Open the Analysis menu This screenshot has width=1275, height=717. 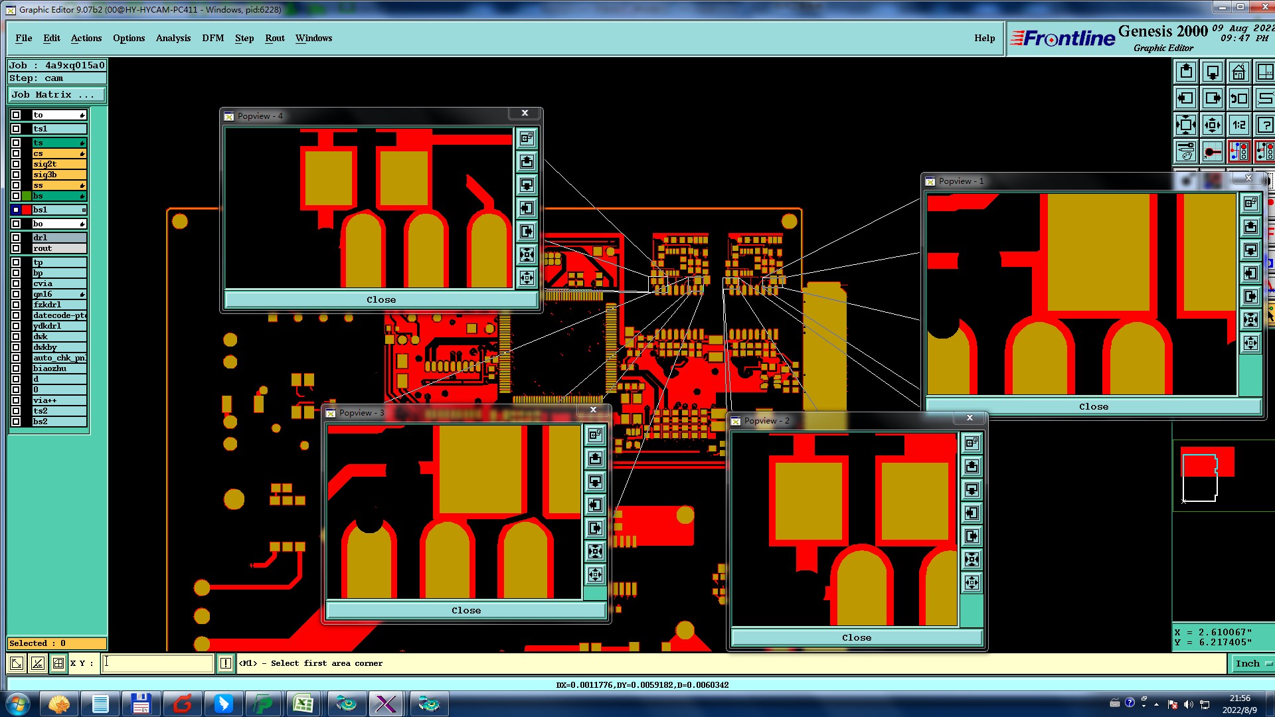[173, 38]
